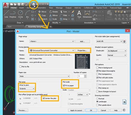Click the Apply to Layout button
Screen dimensions: 131x115
76,110
